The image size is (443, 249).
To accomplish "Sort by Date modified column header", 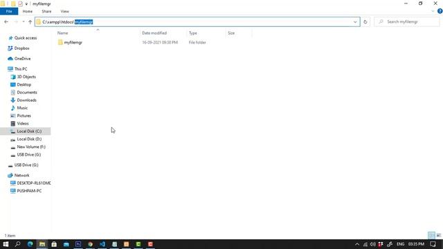I will click(x=154, y=33).
